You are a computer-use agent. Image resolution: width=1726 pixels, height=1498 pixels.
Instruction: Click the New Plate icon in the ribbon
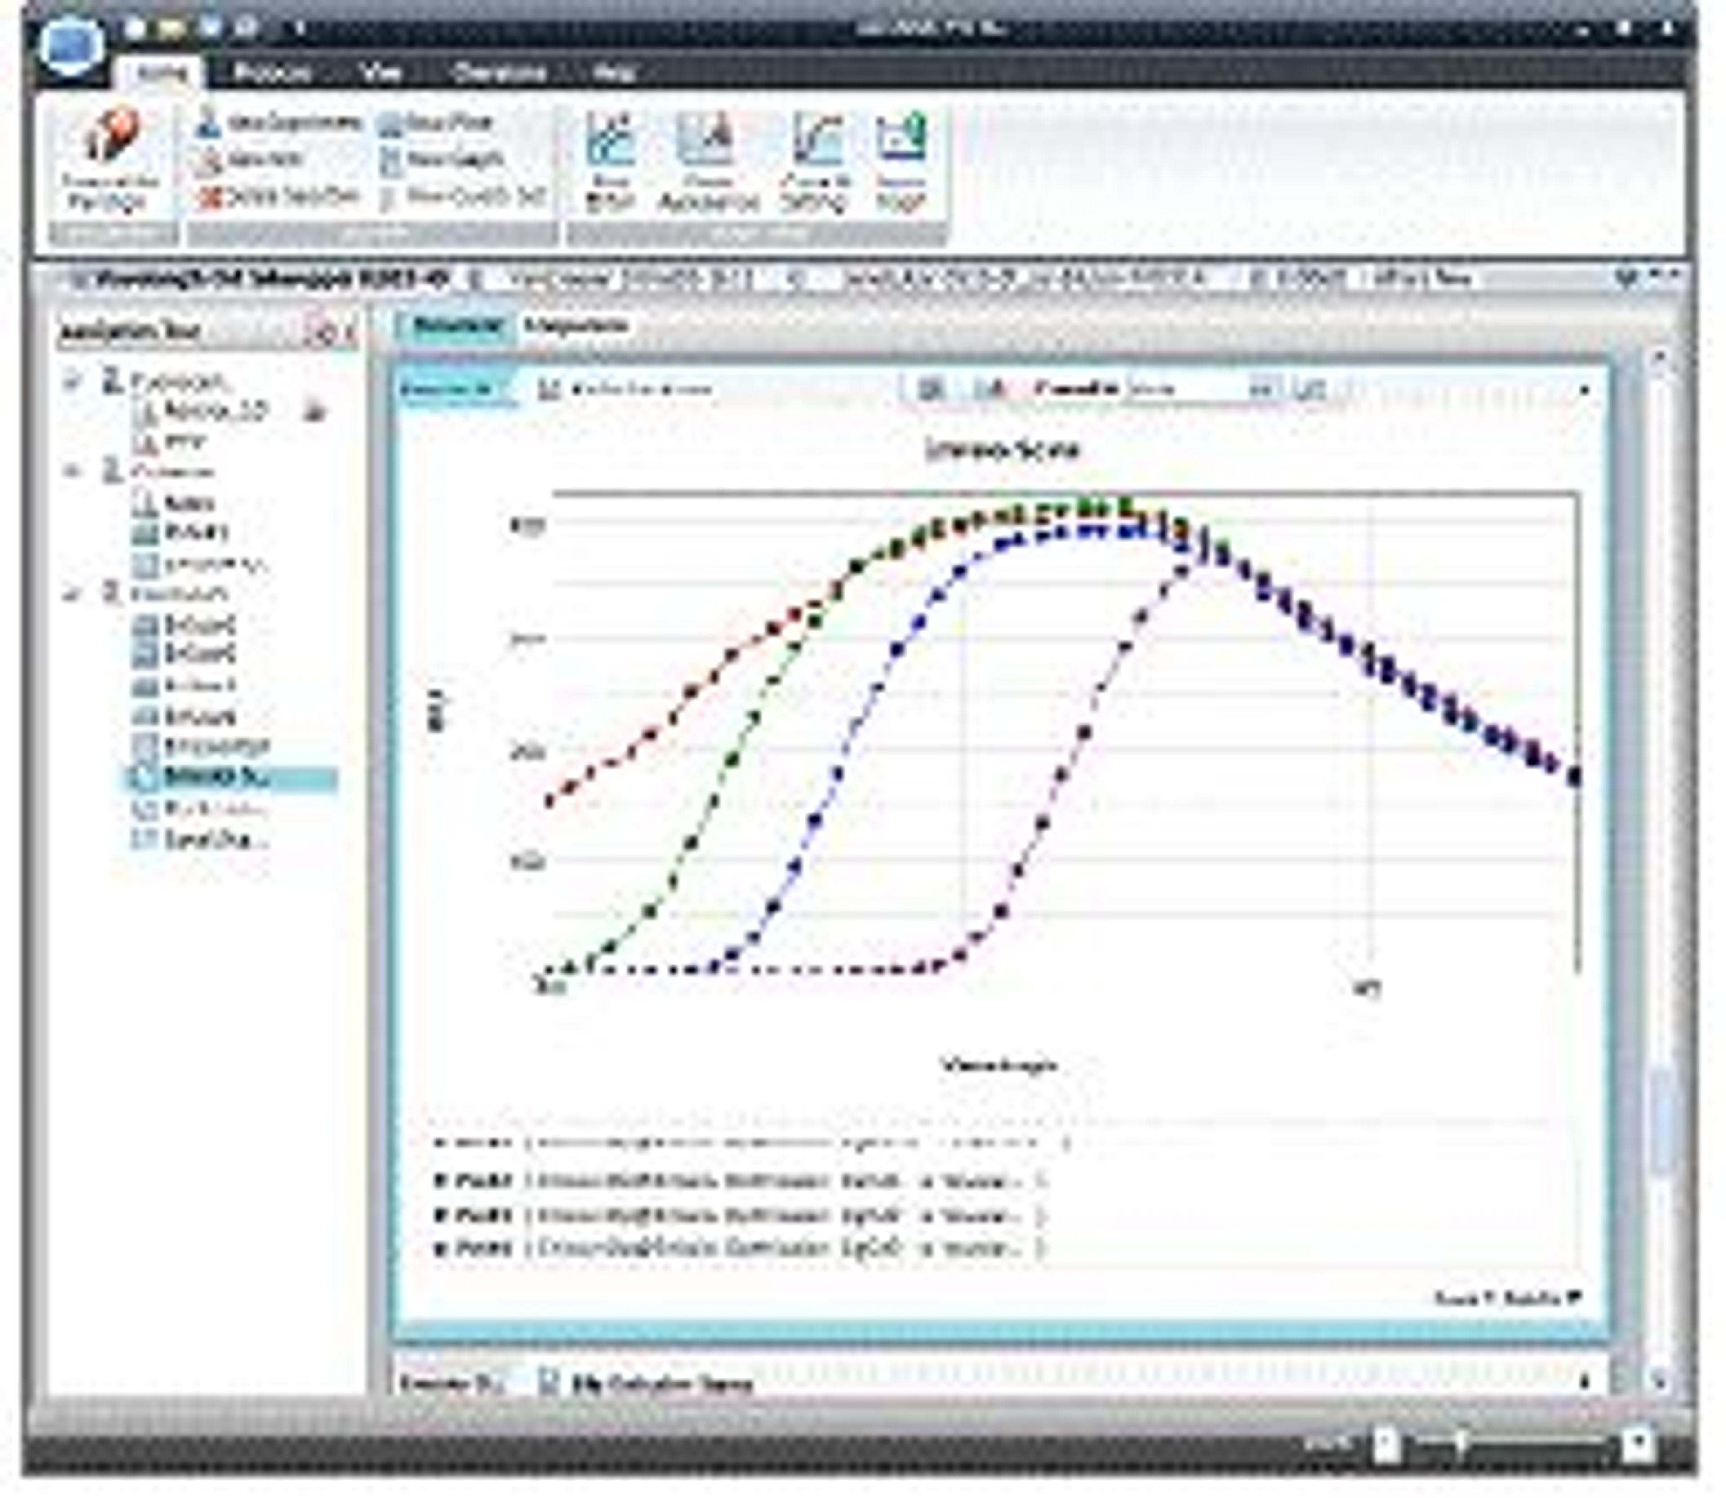(x=390, y=124)
